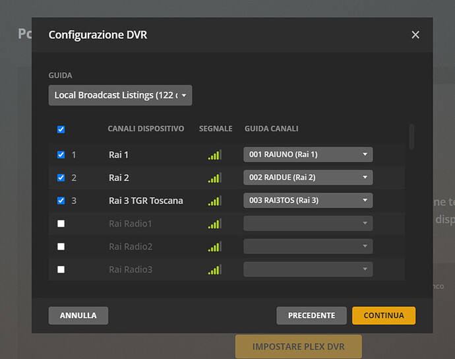The height and width of the screenshot is (359, 455).
Task: Close the Configurazione DVR dialog with X
Action: [x=415, y=35]
